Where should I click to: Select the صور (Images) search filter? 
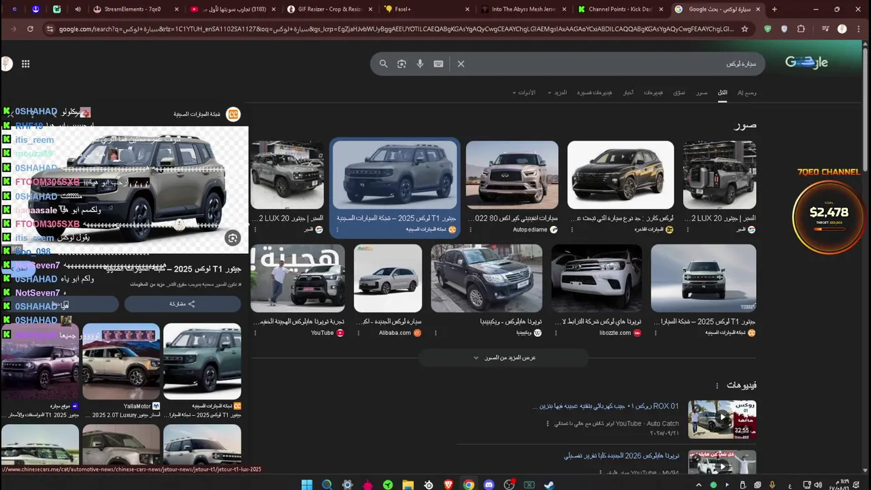pos(702,93)
